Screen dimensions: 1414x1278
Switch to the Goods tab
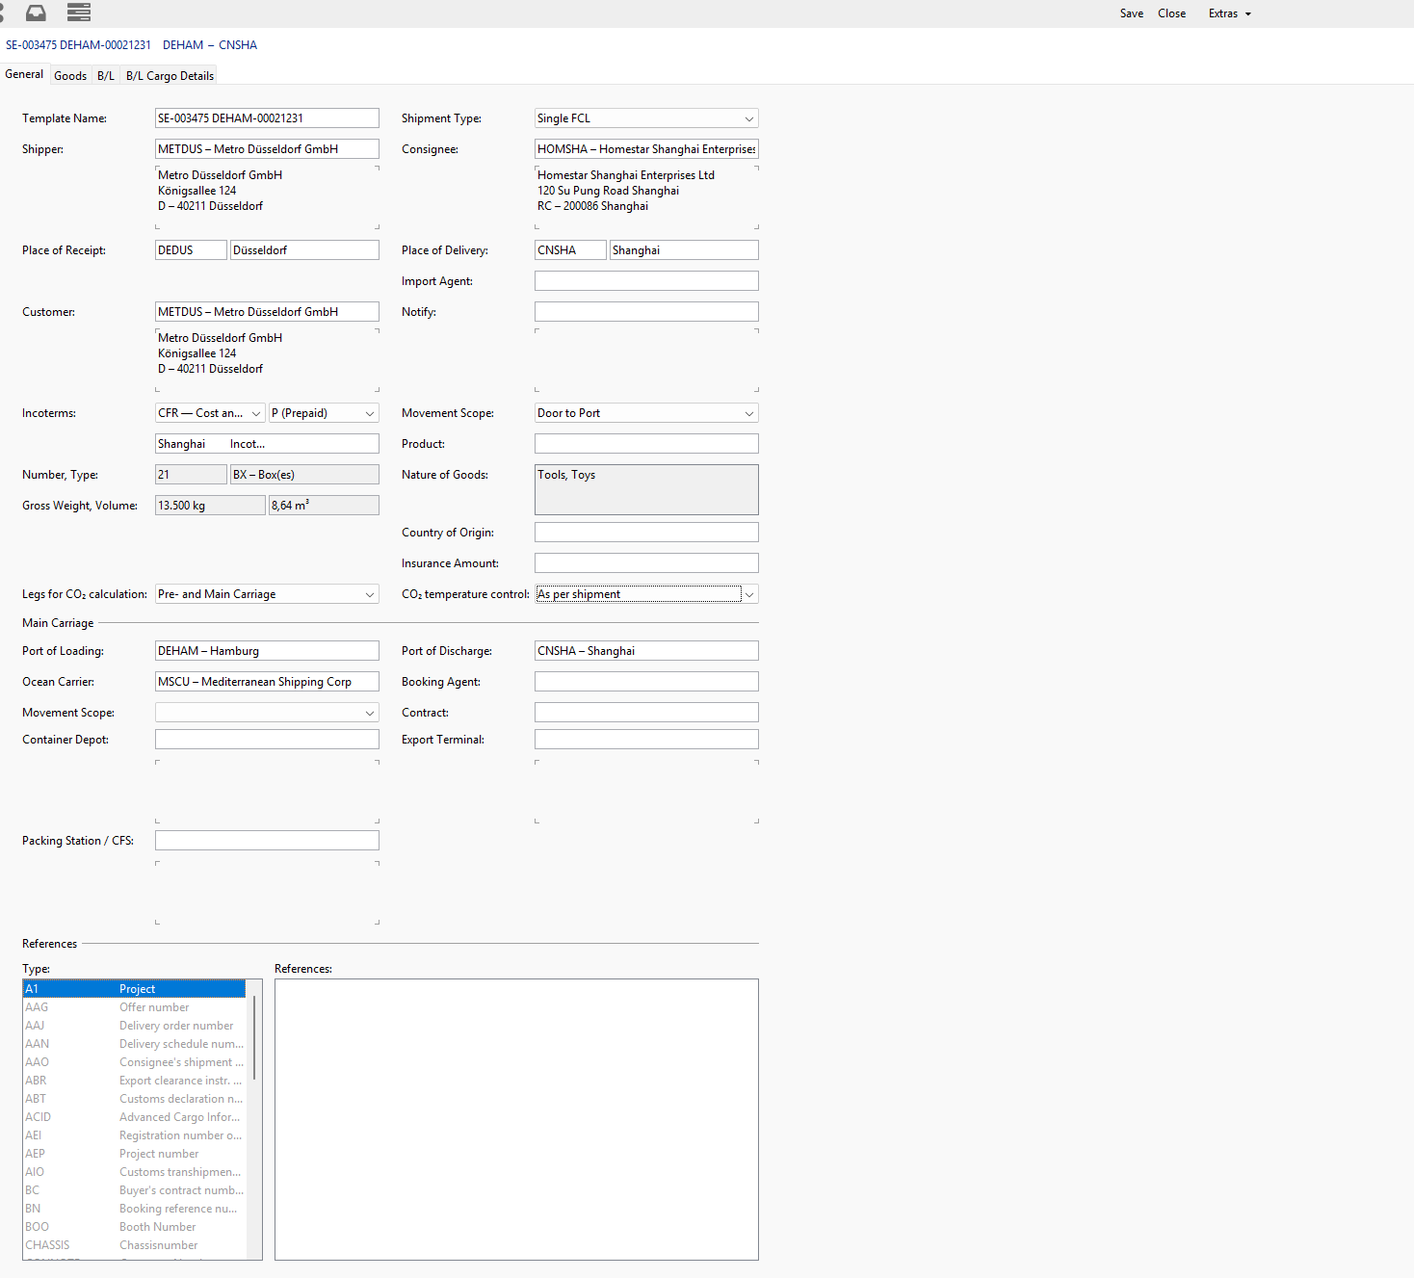(x=70, y=76)
